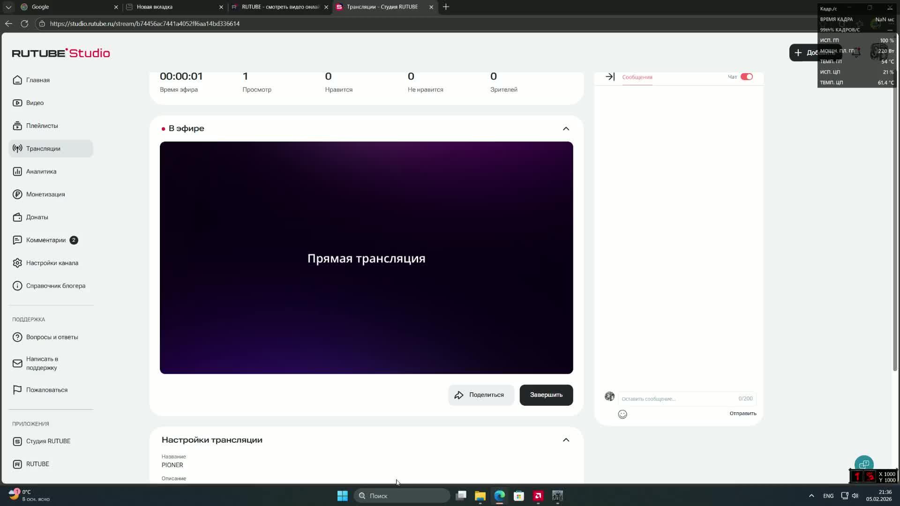Select the Справочник блогера info icon

click(x=17, y=286)
